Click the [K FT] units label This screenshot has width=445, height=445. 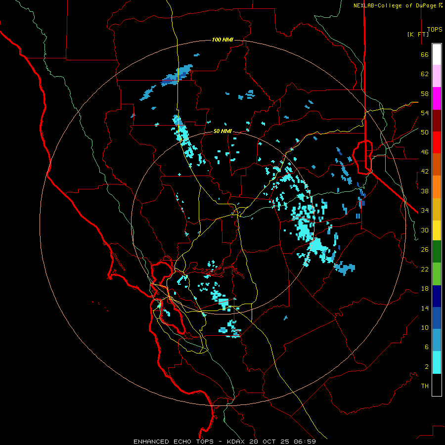[418, 34]
